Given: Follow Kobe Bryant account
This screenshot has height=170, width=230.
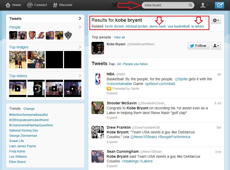Looking at the screenshot, I should point(198,46).
